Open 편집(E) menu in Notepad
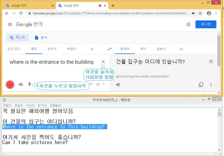Image resolution: width=224 pixels, height=156 pixels. [19, 105]
